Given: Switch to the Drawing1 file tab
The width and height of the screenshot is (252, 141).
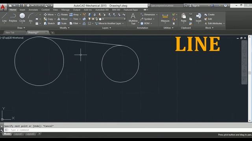Looking at the screenshot, I should 37,33.
